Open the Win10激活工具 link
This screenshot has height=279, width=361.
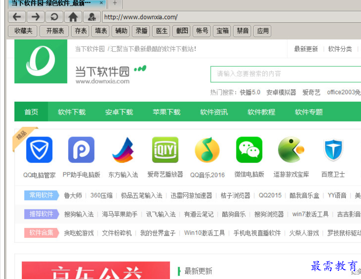205,233
